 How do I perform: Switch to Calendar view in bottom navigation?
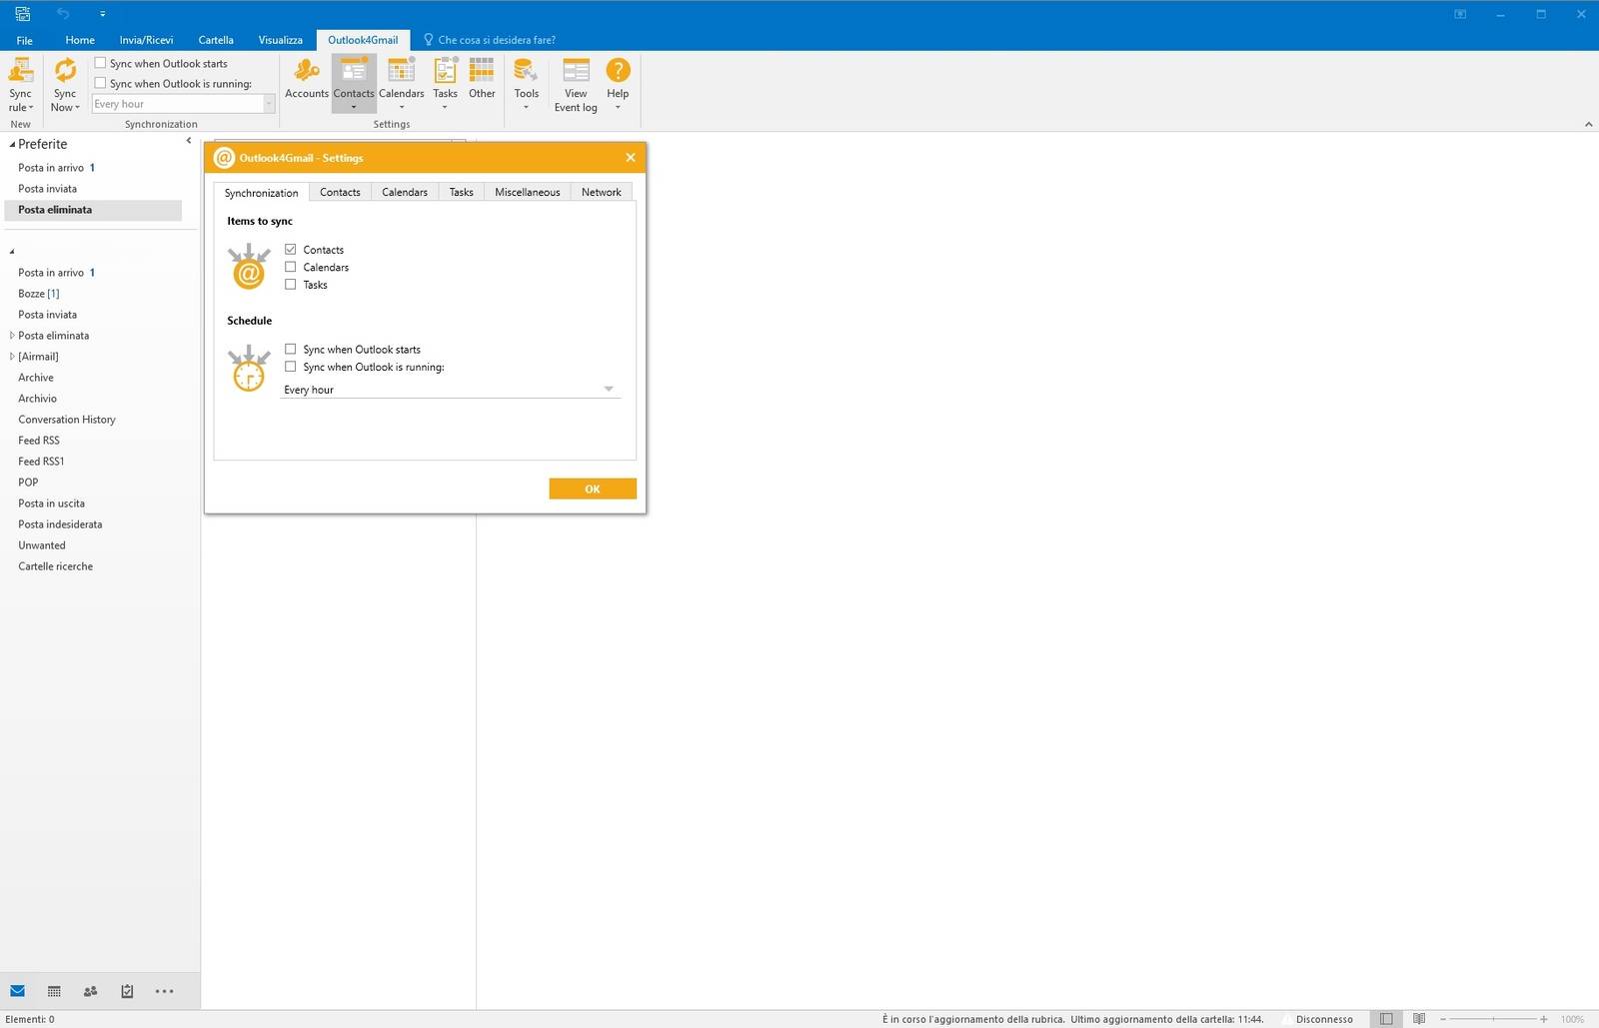[x=54, y=991]
